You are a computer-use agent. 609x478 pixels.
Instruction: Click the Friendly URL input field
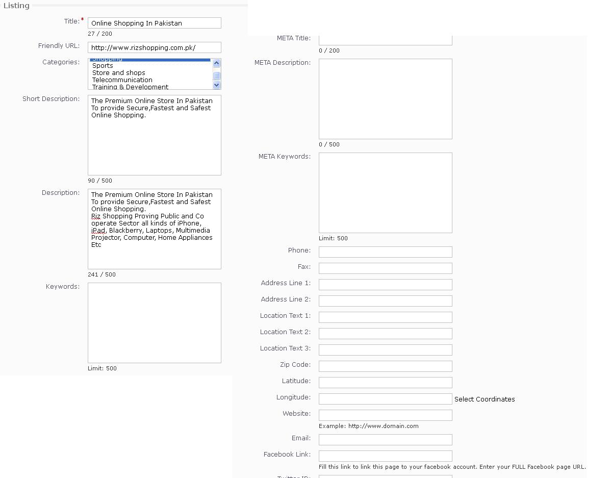pyautogui.click(x=154, y=47)
